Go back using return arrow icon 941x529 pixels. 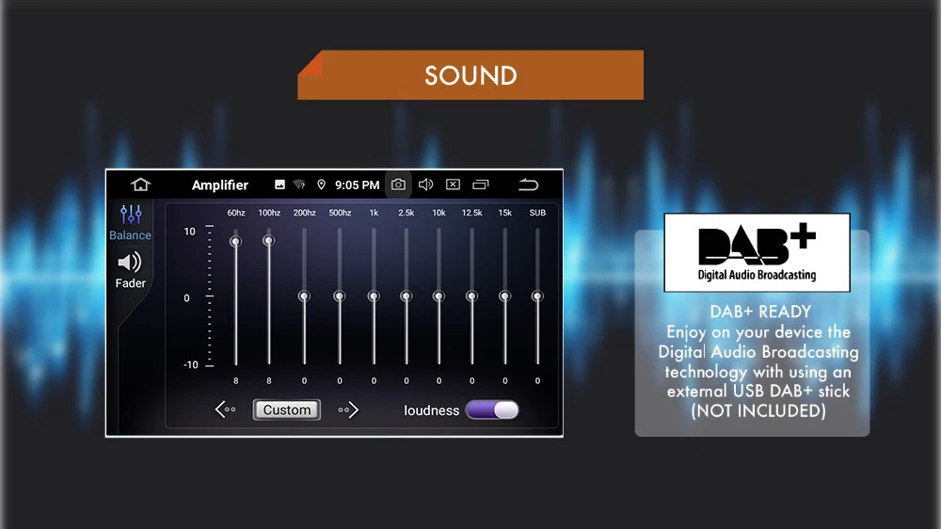coord(528,184)
